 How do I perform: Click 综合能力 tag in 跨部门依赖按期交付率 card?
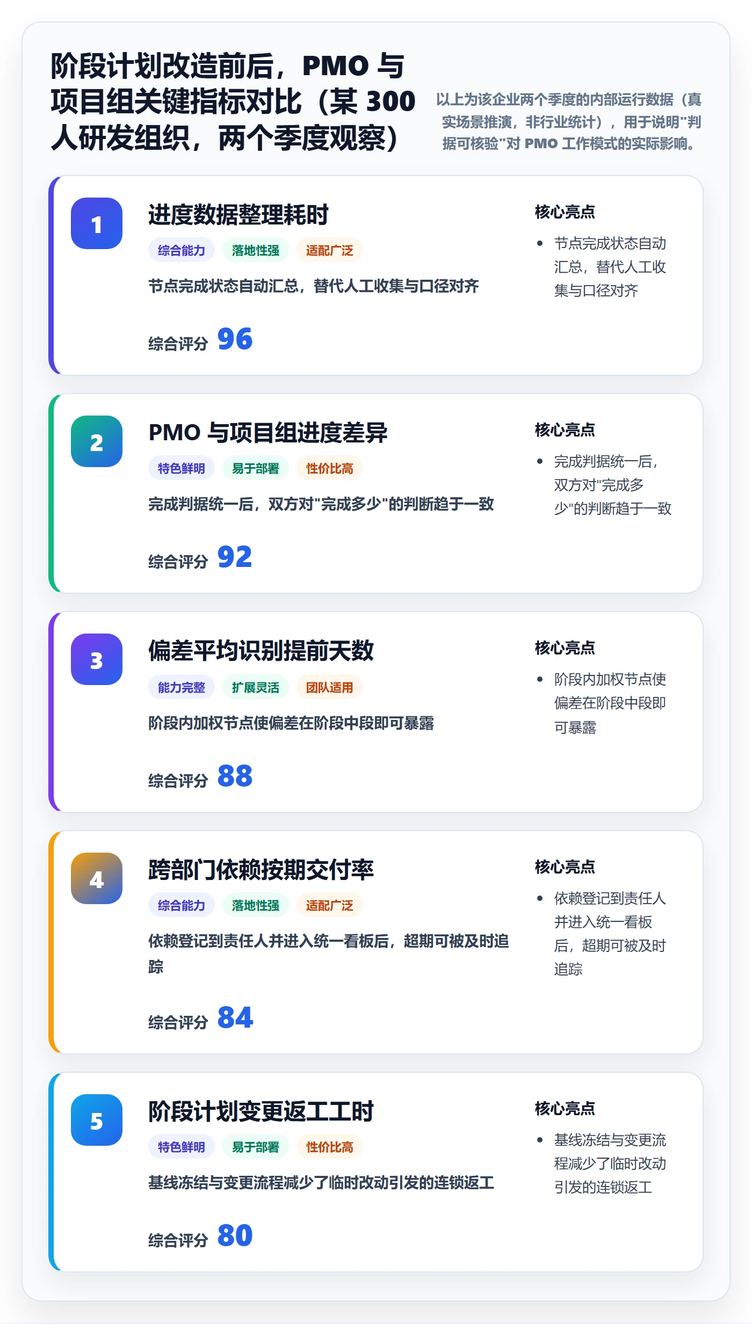(182, 905)
